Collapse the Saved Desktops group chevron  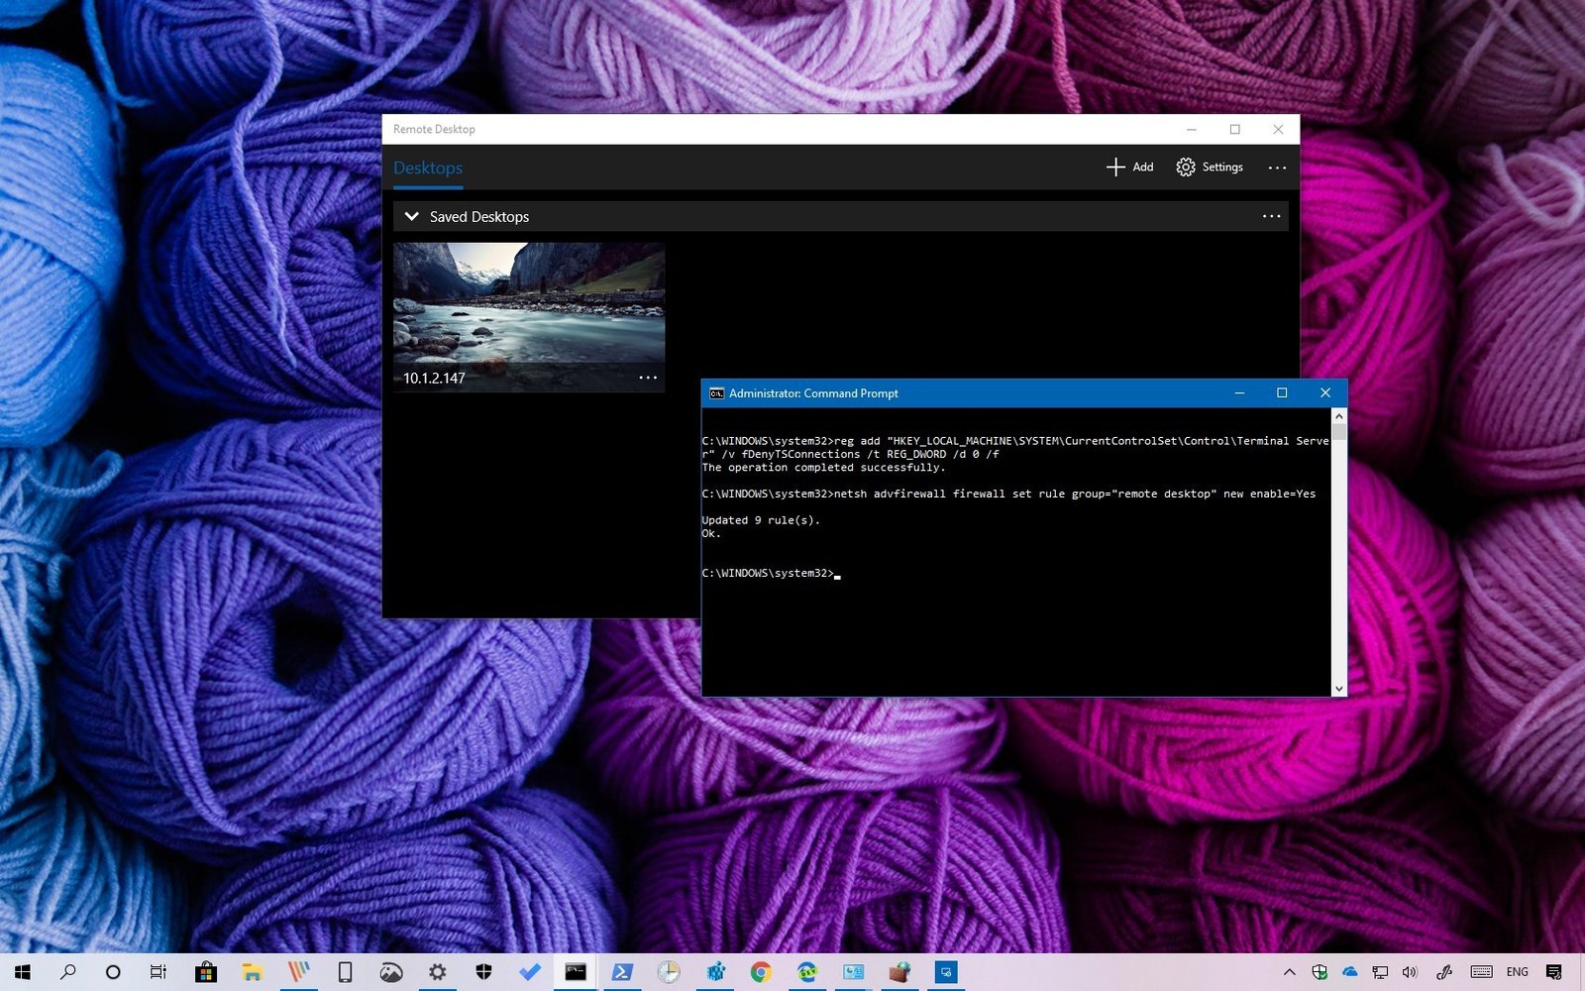[x=412, y=216]
